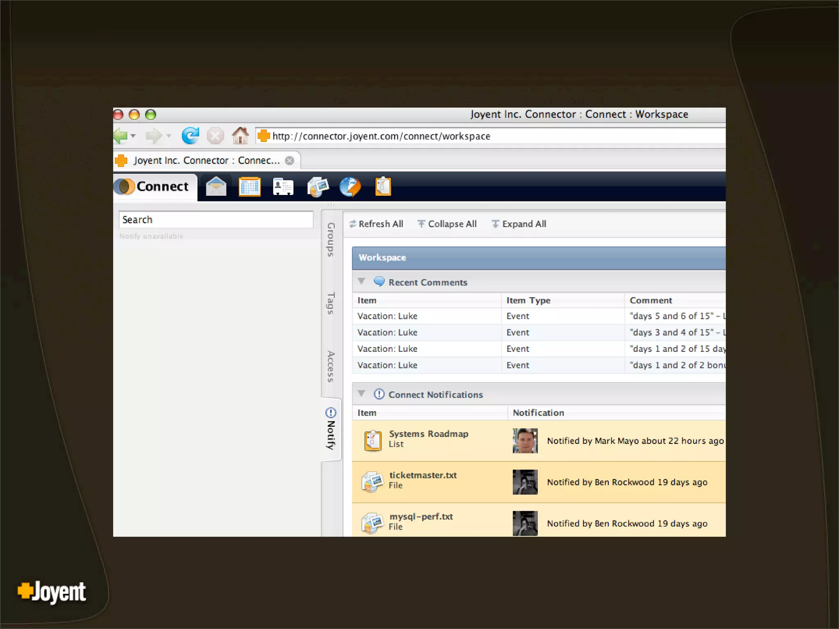The image size is (839, 629).
Task: Collapse the Recent Comments section triangle
Action: [361, 281]
